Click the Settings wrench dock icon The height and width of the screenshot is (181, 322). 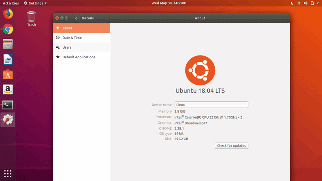coord(8,119)
